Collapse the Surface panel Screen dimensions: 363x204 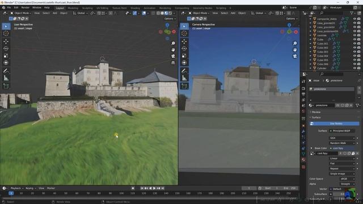point(316,117)
